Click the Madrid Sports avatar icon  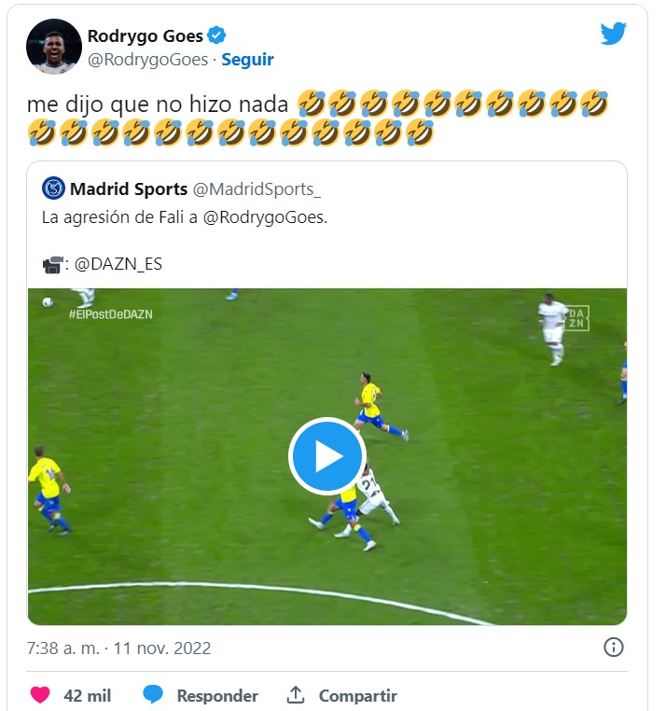pyautogui.click(x=54, y=188)
